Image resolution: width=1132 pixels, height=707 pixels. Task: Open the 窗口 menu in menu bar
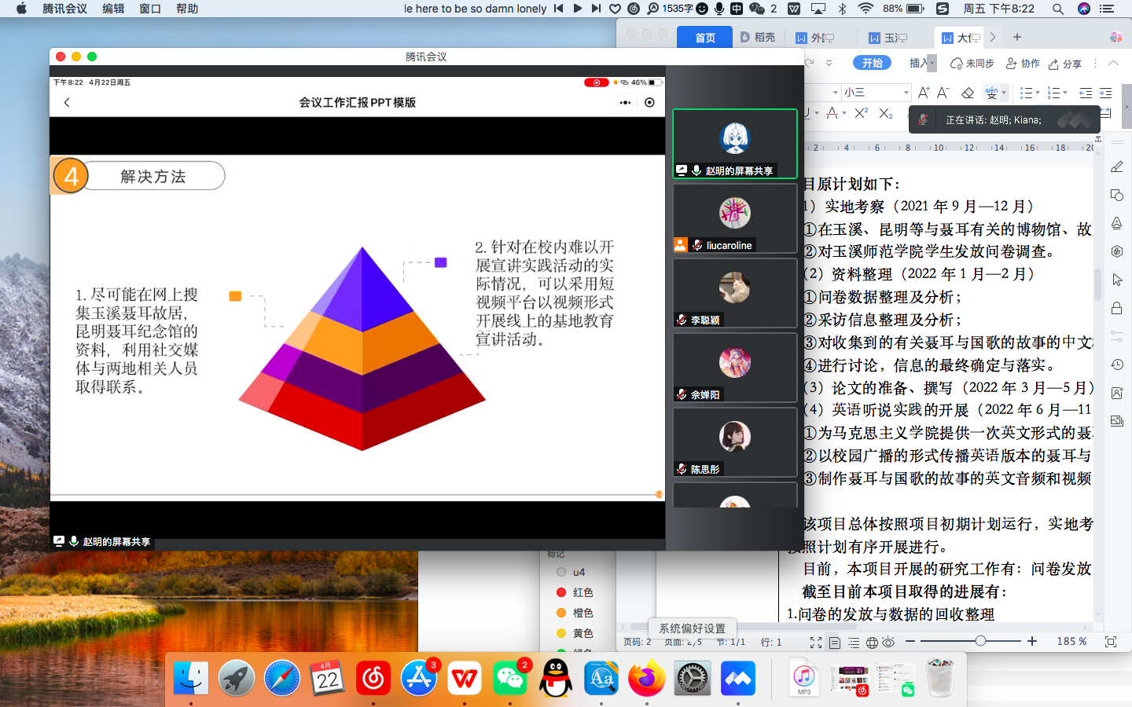tap(149, 9)
